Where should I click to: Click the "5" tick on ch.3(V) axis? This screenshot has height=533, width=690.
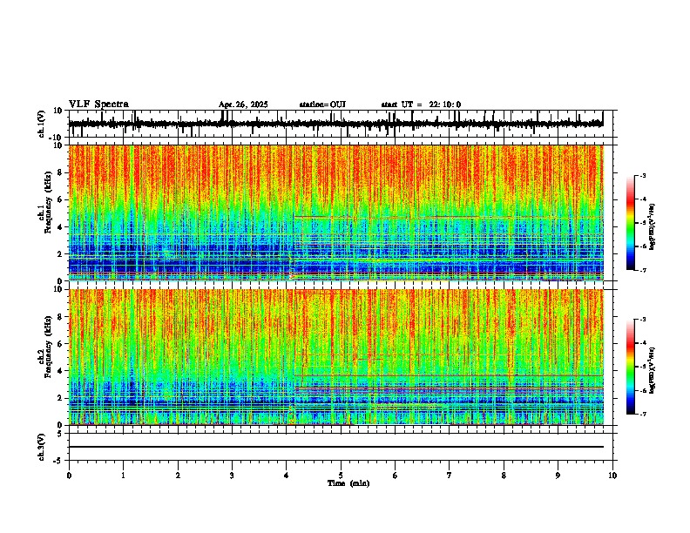61,434
